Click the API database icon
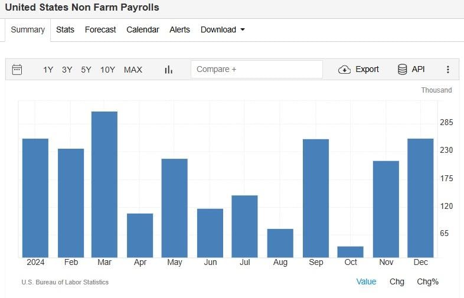Screen dimensions: 464x298 pyautogui.click(x=403, y=70)
